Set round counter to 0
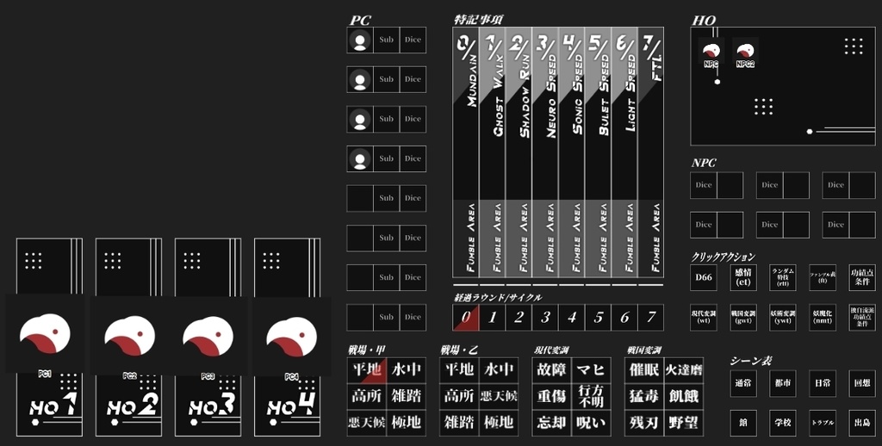882x446 pixels. point(466,318)
